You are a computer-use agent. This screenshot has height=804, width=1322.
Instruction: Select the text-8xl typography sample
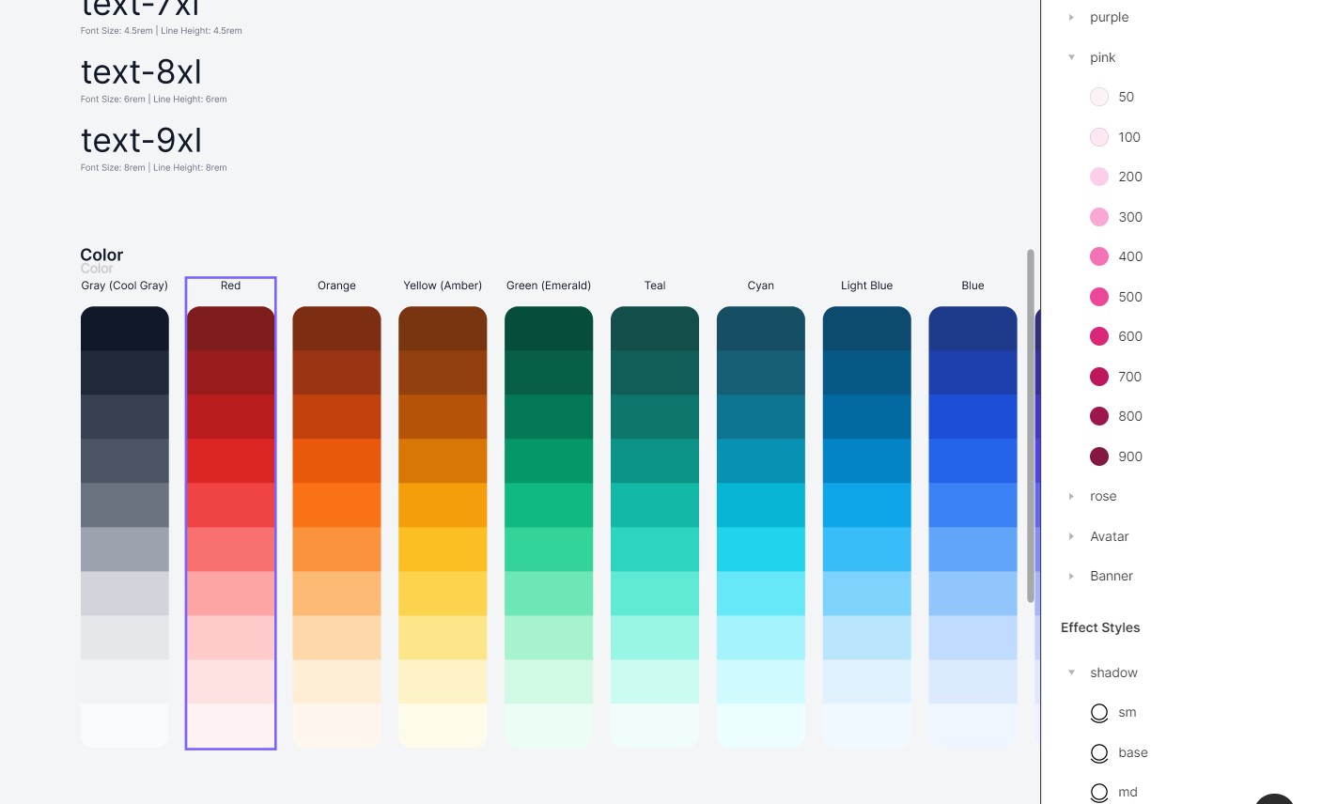pos(141,71)
